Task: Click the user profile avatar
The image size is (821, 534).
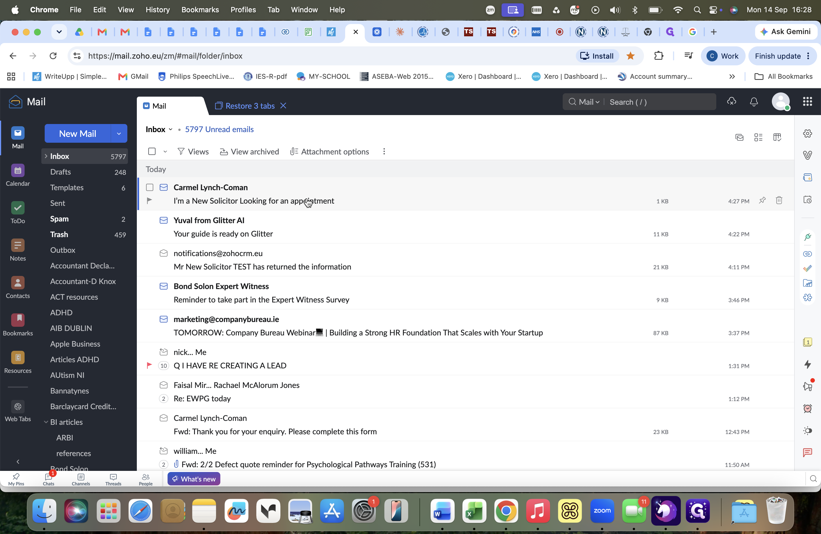Action: point(781,101)
